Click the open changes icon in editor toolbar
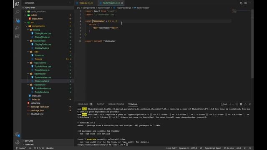The image size is (267, 150). click(x=241, y=3)
